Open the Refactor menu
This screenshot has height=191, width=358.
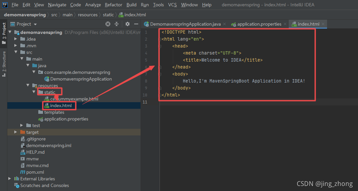(114, 5)
